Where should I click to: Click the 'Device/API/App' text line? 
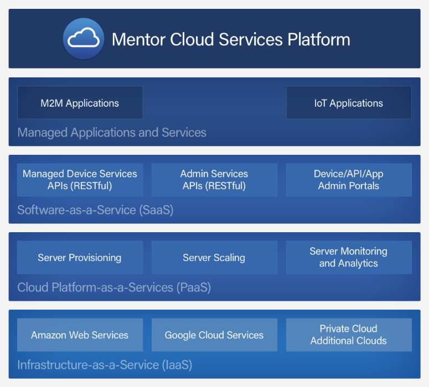point(349,174)
